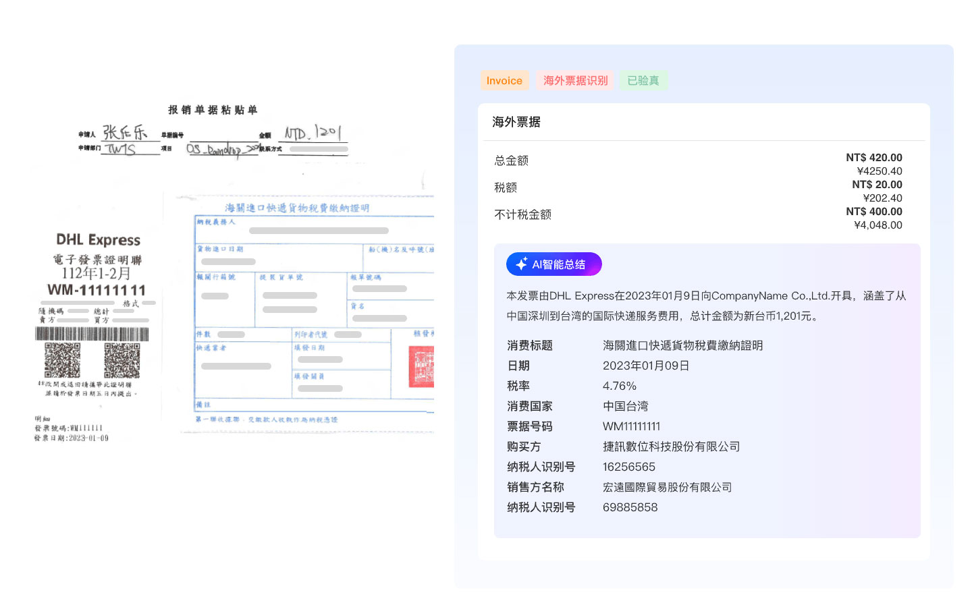Select seller 宏遠國際貿易股份有限公司
Screen dimensions: 972x607
[667, 487]
